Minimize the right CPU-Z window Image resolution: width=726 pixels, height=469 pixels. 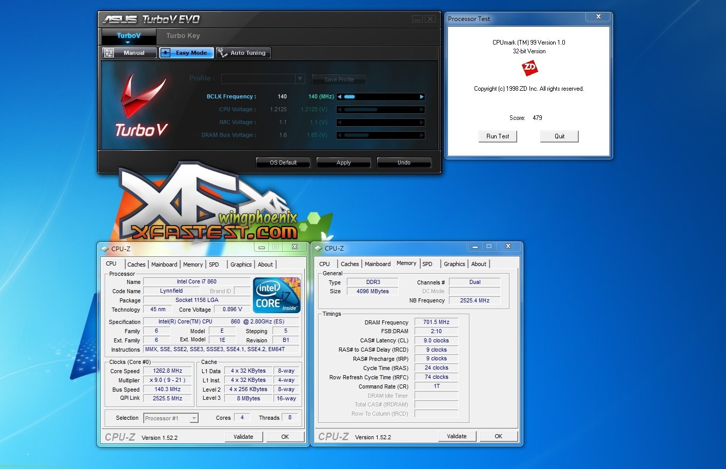pos(475,247)
